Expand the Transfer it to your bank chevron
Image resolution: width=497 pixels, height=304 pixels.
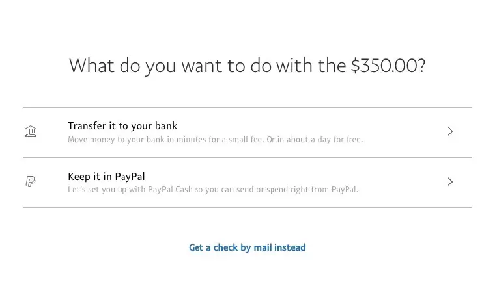[x=450, y=131]
